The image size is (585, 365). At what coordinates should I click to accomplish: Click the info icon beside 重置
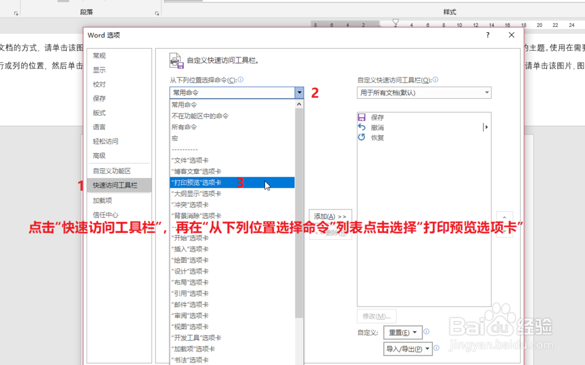coord(426,332)
